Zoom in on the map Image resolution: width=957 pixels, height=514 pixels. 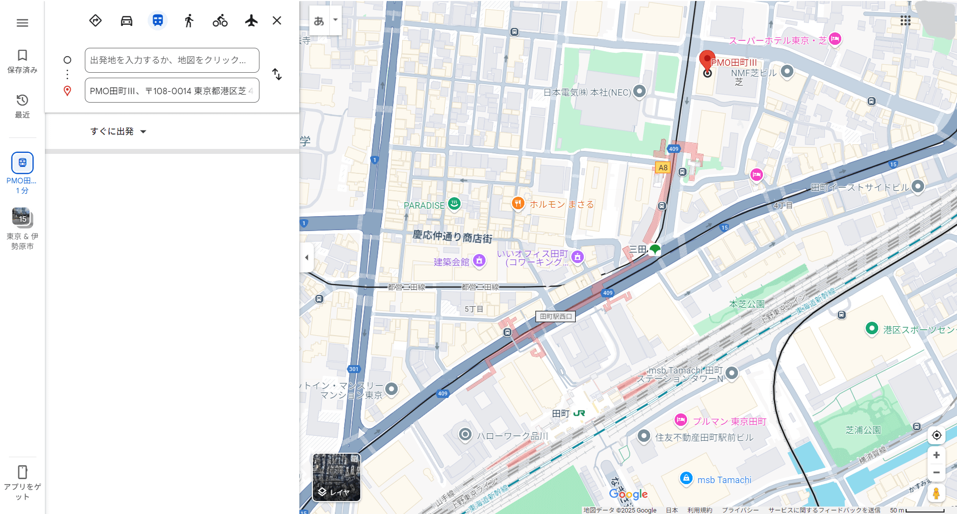click(x=937, y=455)
